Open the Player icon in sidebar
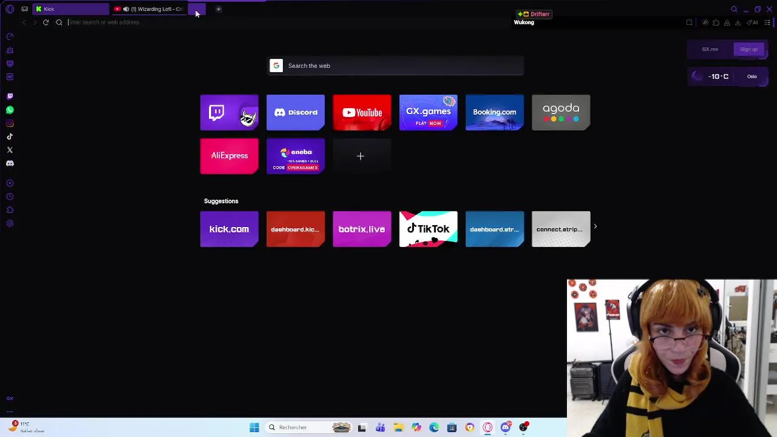This screenshot has height=437, width=777. 10,183
